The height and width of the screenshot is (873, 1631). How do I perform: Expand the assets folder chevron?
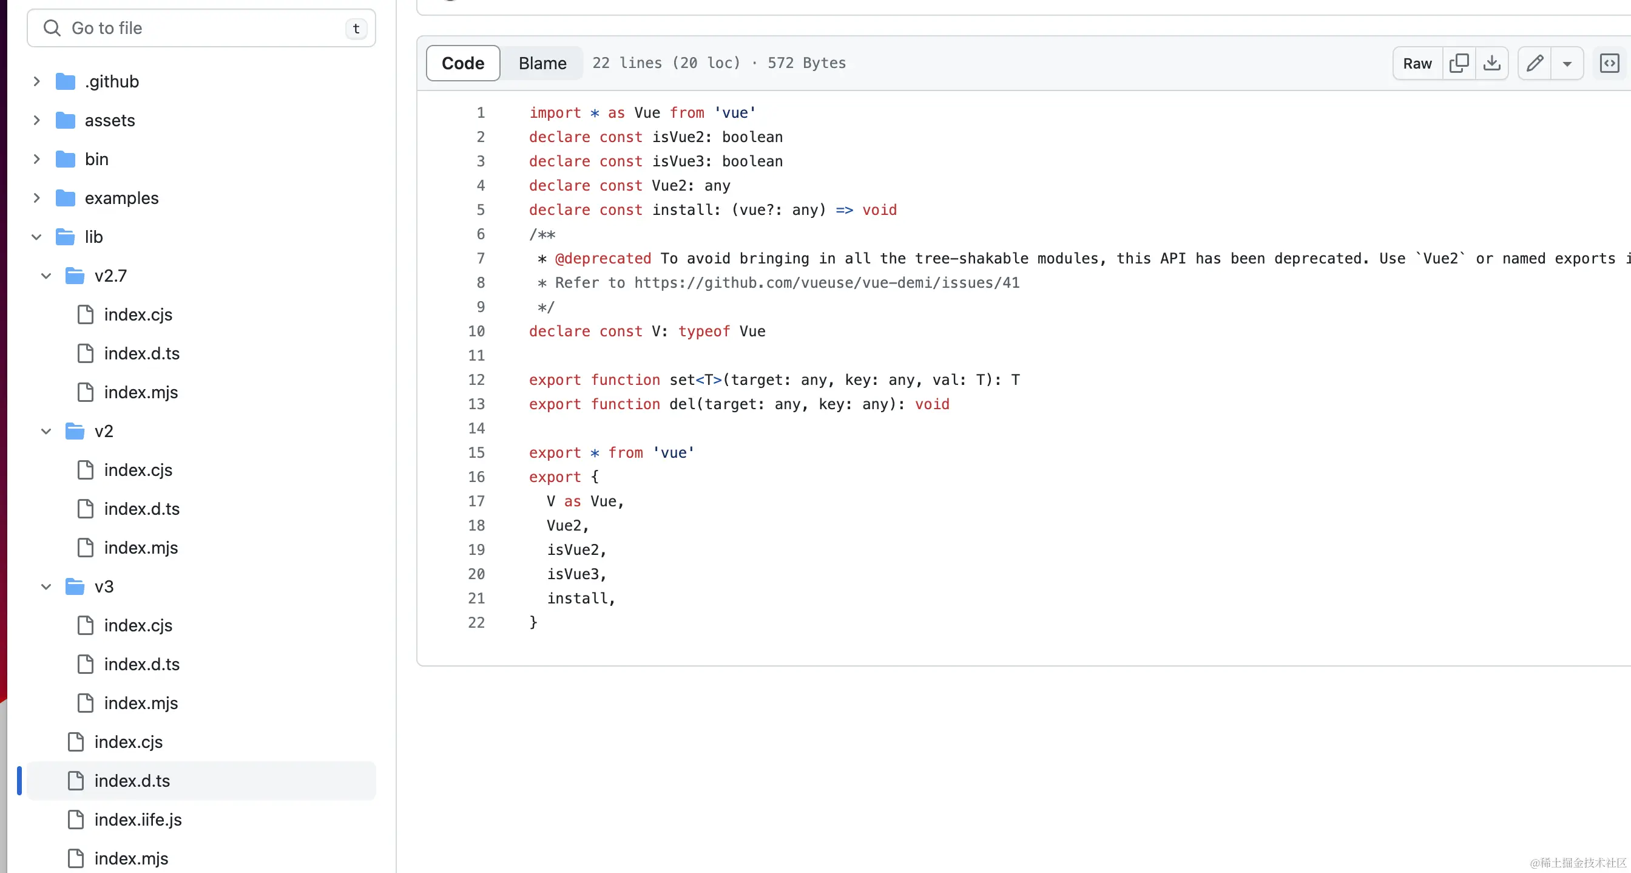point(37,120)
